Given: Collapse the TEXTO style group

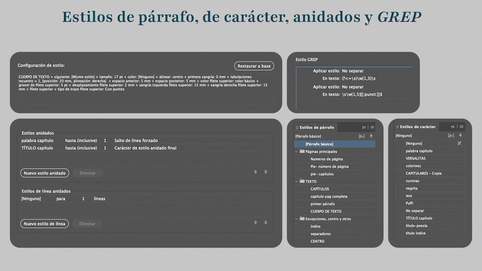Looking at the screenshot, I should 297,181.
